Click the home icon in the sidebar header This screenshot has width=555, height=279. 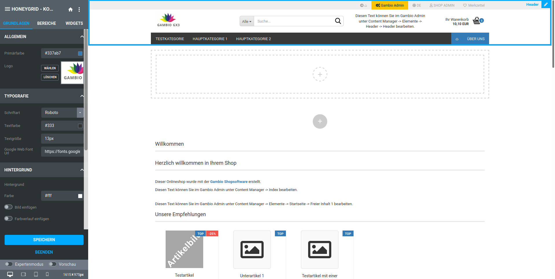71,10
